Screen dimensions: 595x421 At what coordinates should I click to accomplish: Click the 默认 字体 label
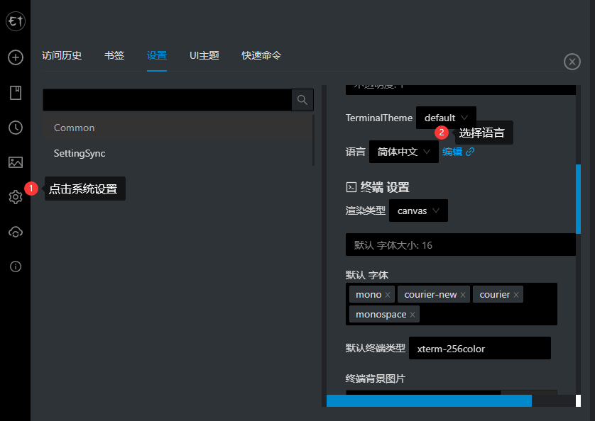click(x=367, y=275)
